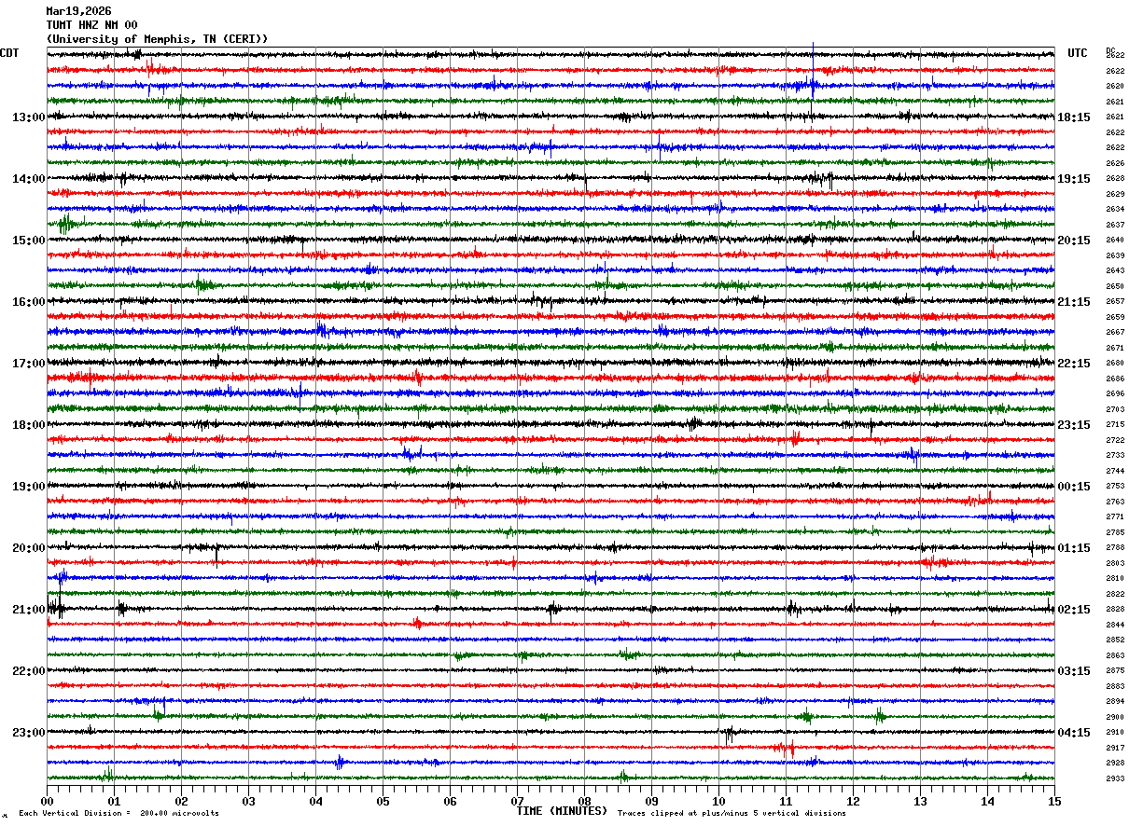Click the DC offset value 2771
Image resolution: width=1129 pixels, height=826 pixels.
[x=1115, y=516]
